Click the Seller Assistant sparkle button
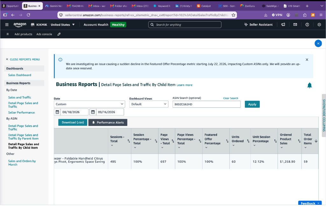 point(258,24)
